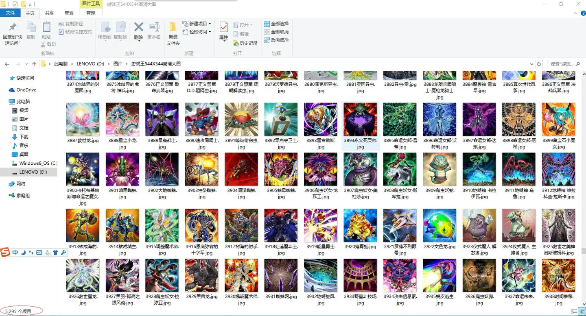Select 剪切 (Cut) scissors in ribbon

click(48, 44)
